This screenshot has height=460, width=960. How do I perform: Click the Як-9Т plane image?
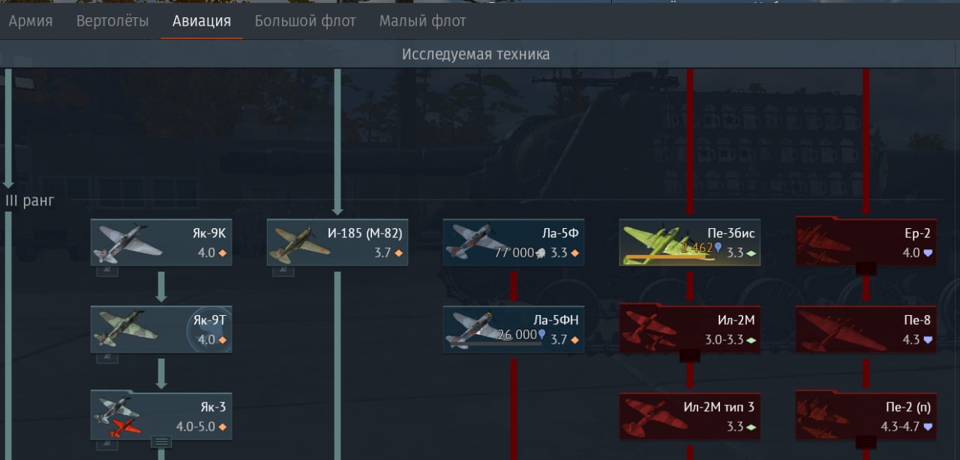pos(127,329)
